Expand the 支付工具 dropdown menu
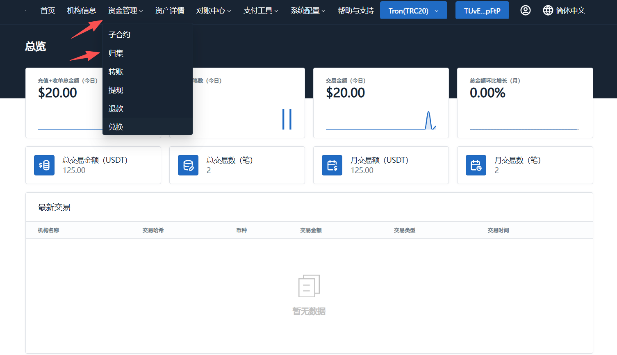 click(x=261, y=10)
